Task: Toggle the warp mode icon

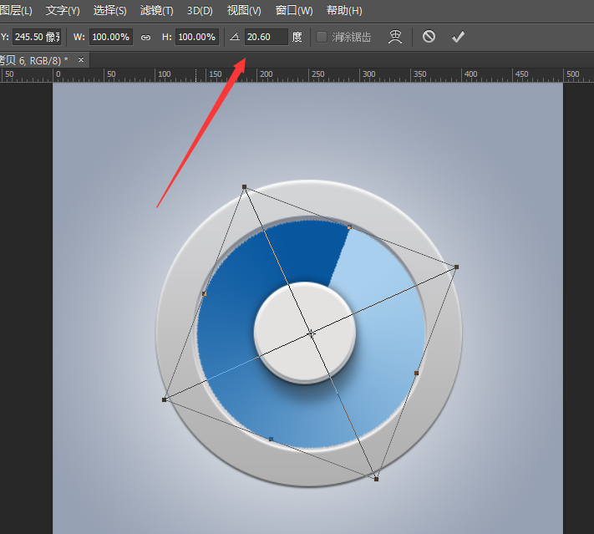Action: (397, 37)
